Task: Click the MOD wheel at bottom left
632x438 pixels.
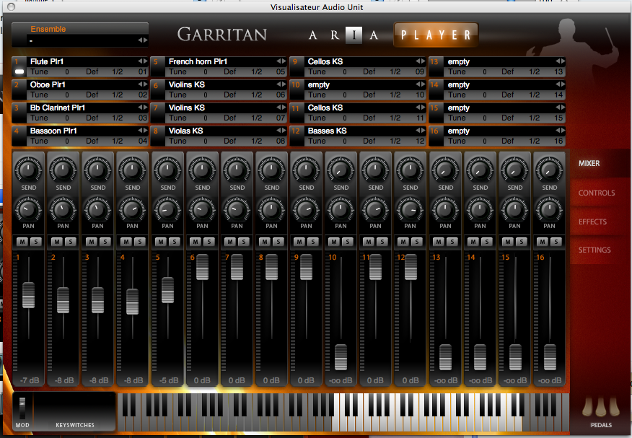Action: click(22, 407)
